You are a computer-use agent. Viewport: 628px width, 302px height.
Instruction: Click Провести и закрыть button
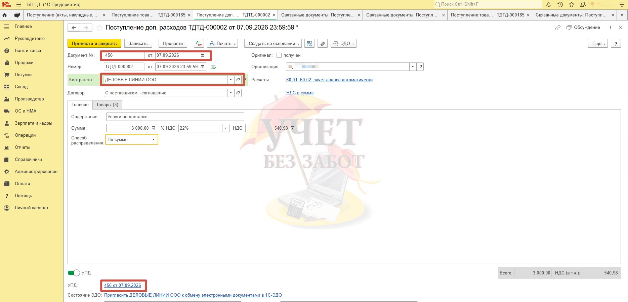click(x=94, y=44)
